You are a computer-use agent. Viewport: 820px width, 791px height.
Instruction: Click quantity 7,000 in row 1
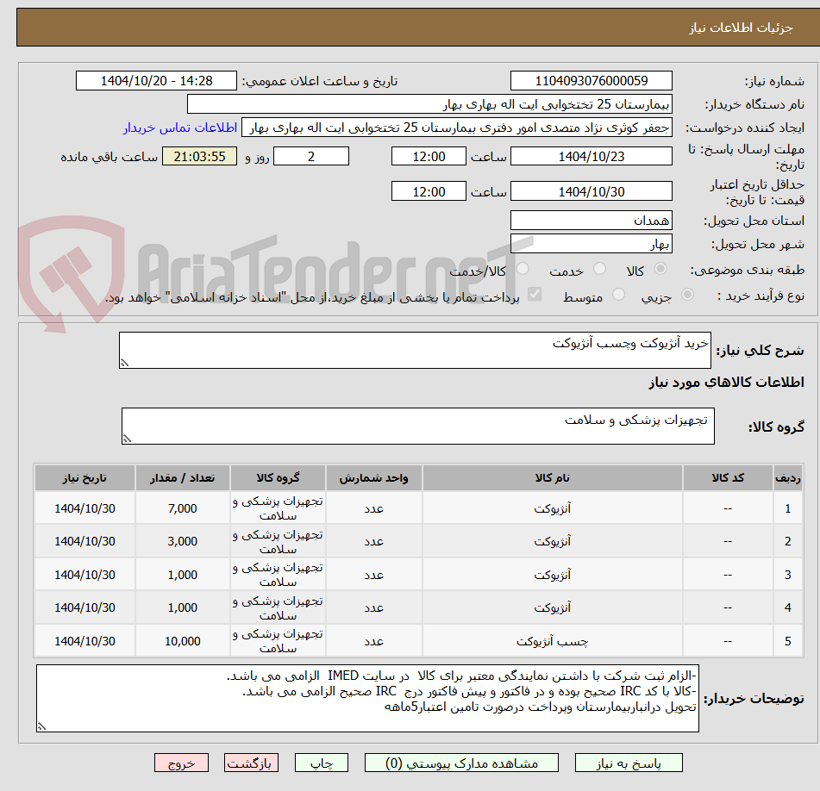pyautogui.click(x=183, y=508)
